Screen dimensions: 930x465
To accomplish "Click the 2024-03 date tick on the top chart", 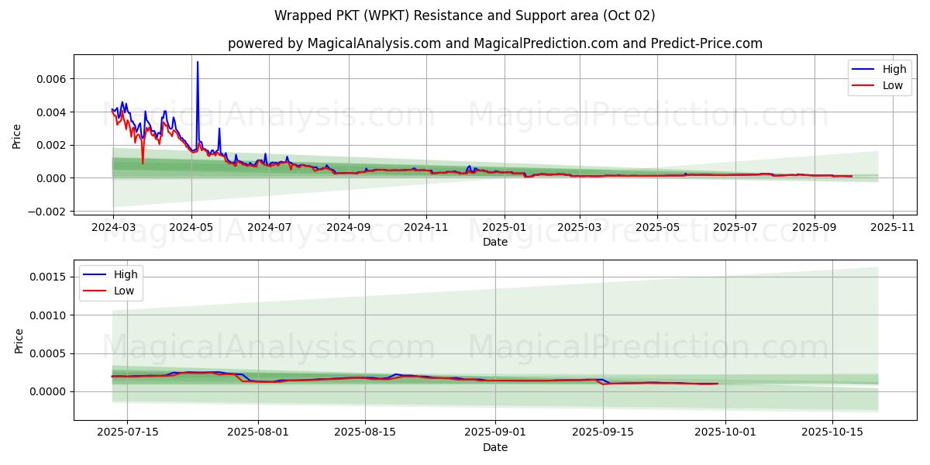I will click(x=113, y=228).
